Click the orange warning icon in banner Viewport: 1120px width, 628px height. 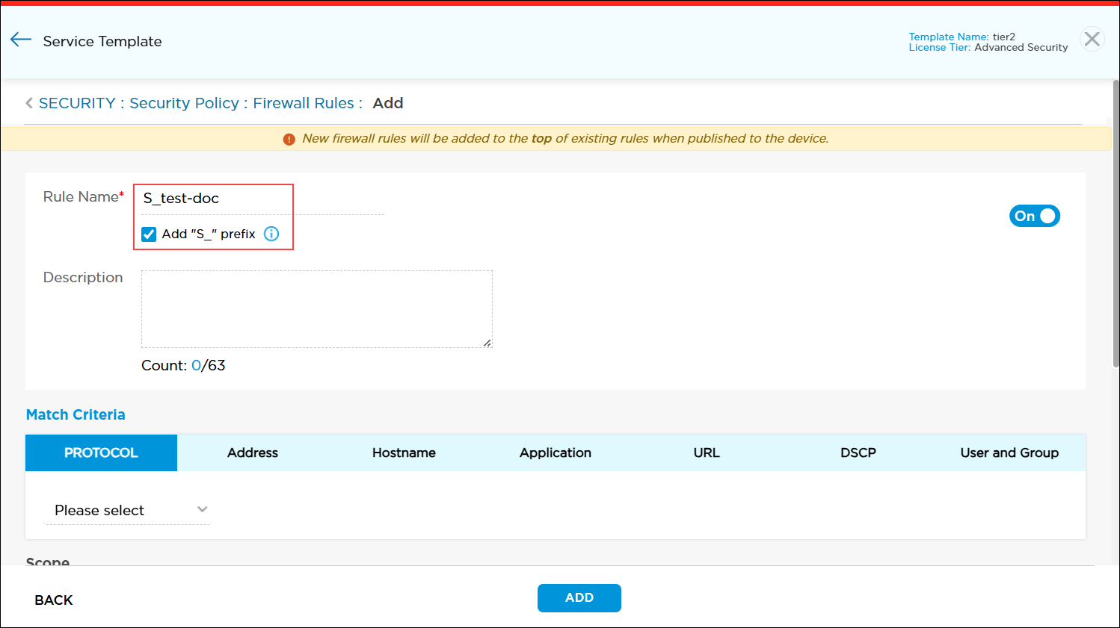289,139
